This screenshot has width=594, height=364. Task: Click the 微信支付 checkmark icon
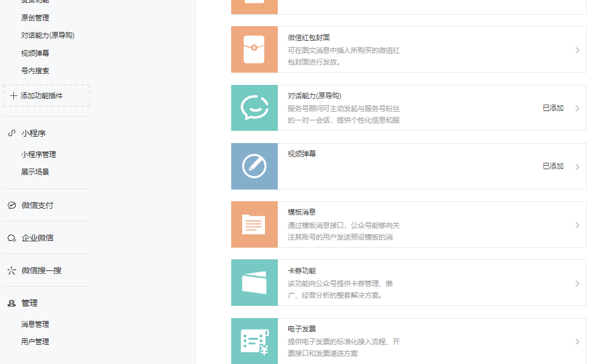(x=12, y=205)
